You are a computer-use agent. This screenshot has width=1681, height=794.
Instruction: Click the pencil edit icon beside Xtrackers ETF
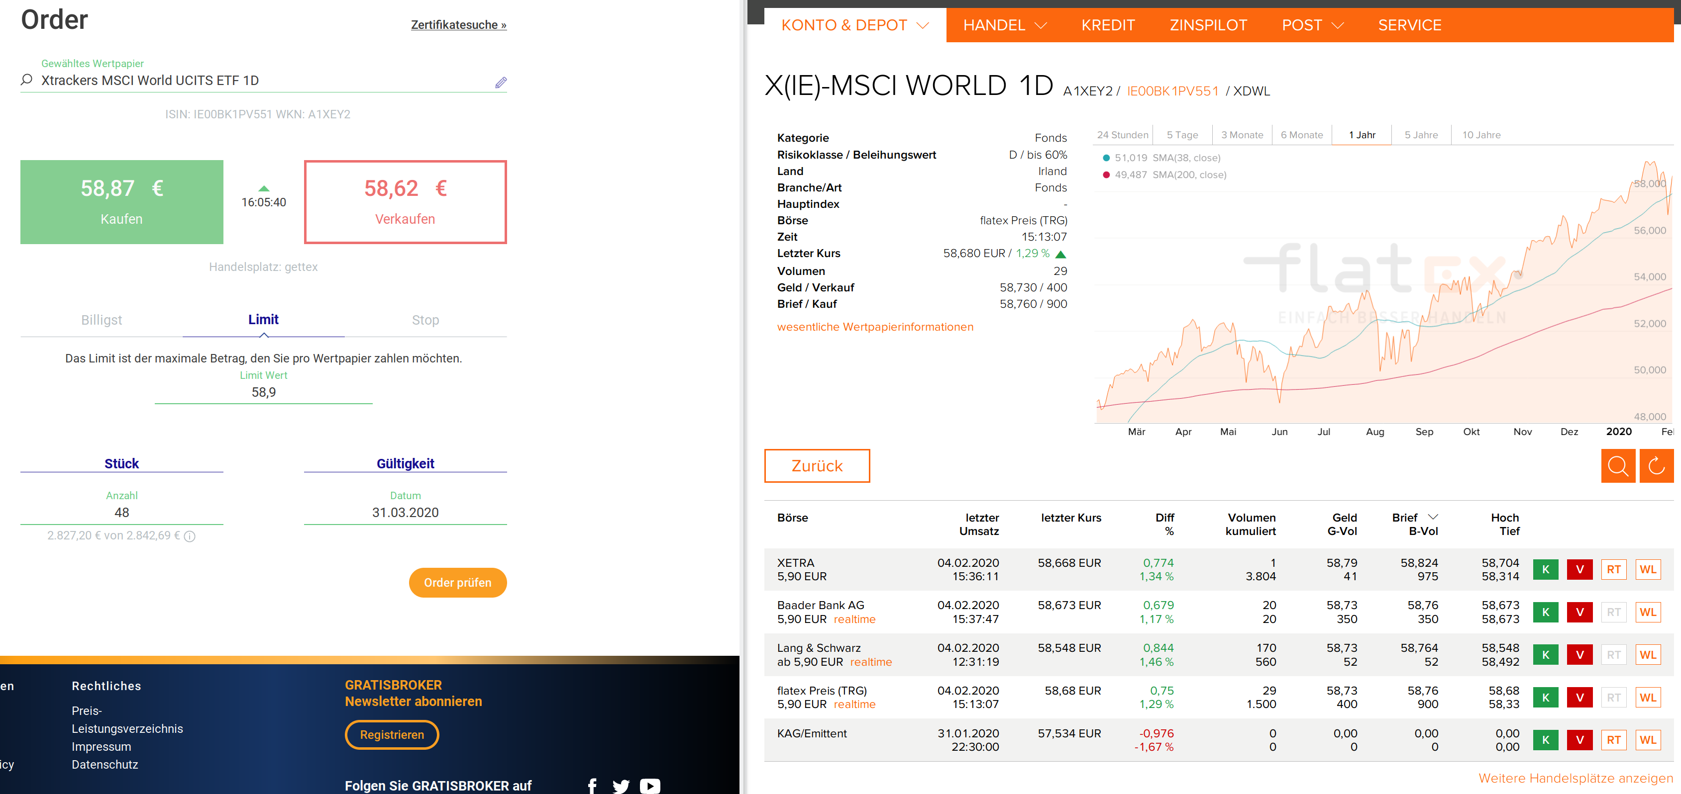pos(501,82)
